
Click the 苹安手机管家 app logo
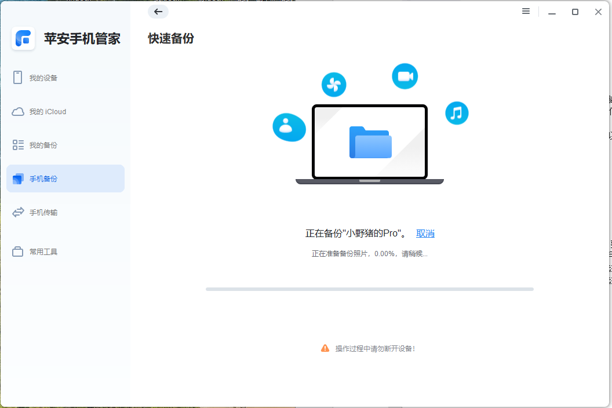pyautogui.click(x=23, y=38)
